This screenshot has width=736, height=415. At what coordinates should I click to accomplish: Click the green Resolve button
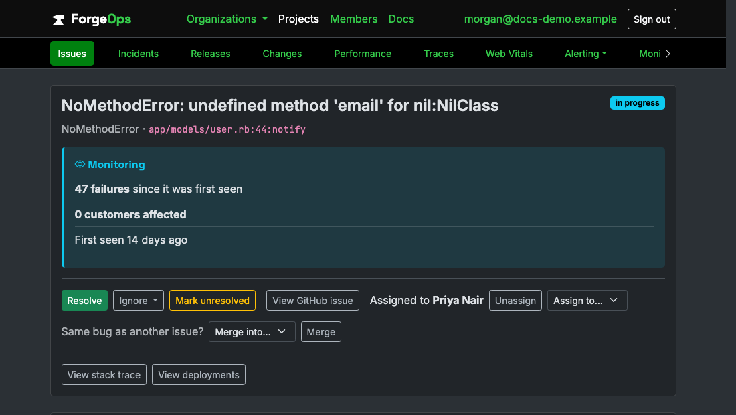[84, 301]
